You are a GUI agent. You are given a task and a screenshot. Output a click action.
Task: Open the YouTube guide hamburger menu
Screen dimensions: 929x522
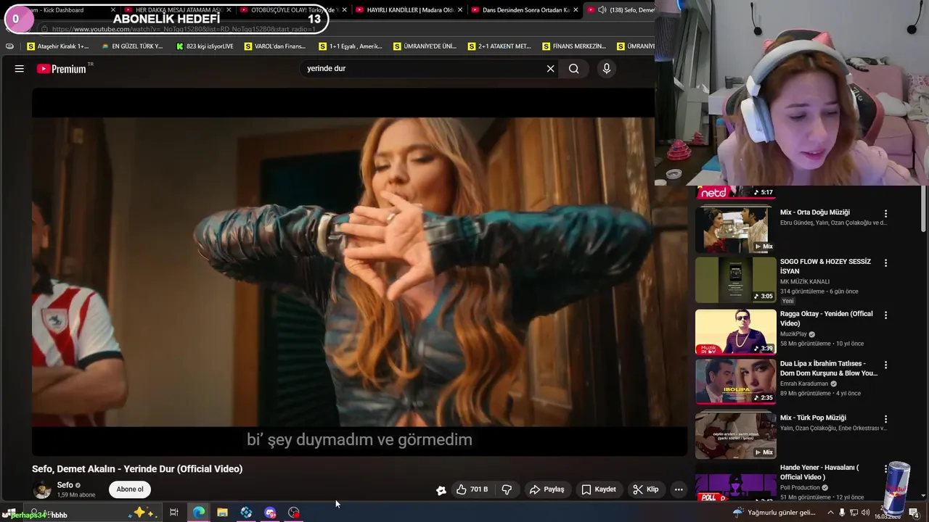20,68
